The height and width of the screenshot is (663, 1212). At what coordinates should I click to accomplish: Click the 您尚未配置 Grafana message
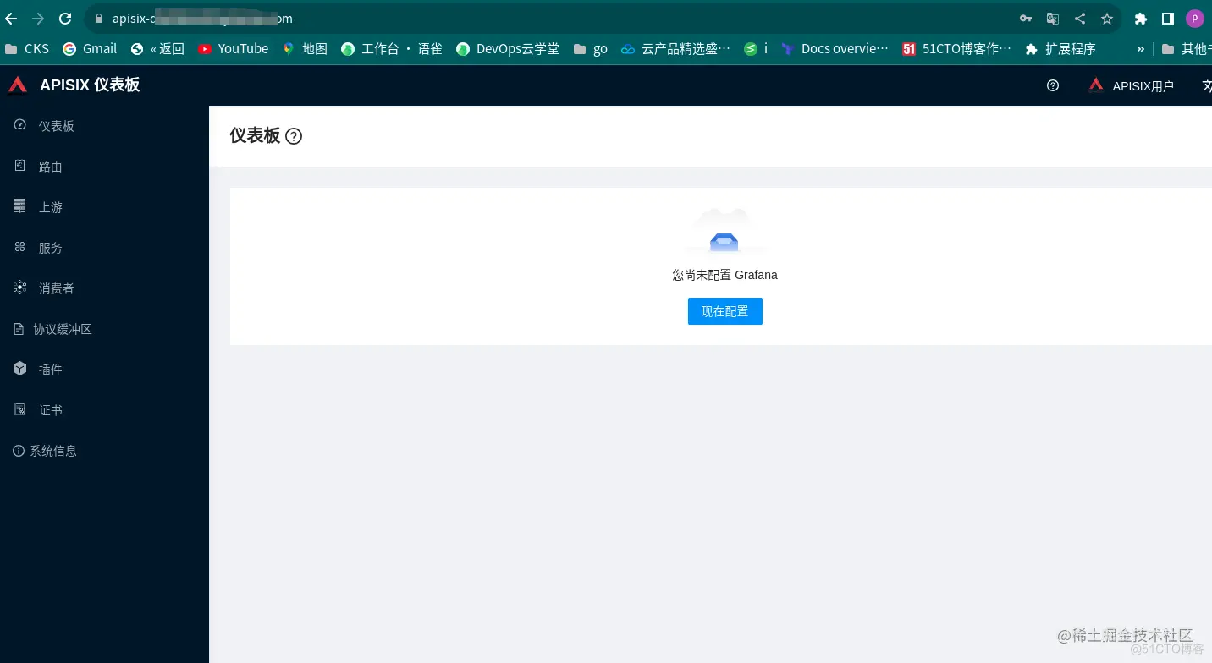click(x=724, y=275)
